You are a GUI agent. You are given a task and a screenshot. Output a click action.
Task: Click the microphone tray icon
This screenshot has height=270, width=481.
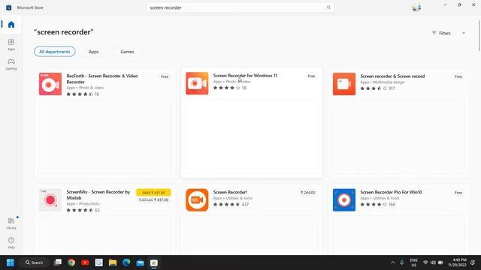[x=401, y=262]
